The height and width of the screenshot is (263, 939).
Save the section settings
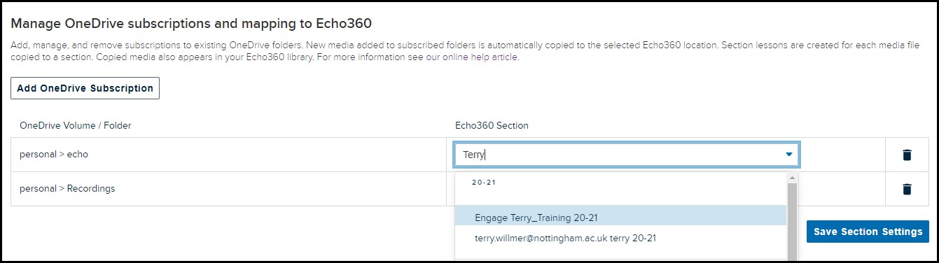click(868, 232)
